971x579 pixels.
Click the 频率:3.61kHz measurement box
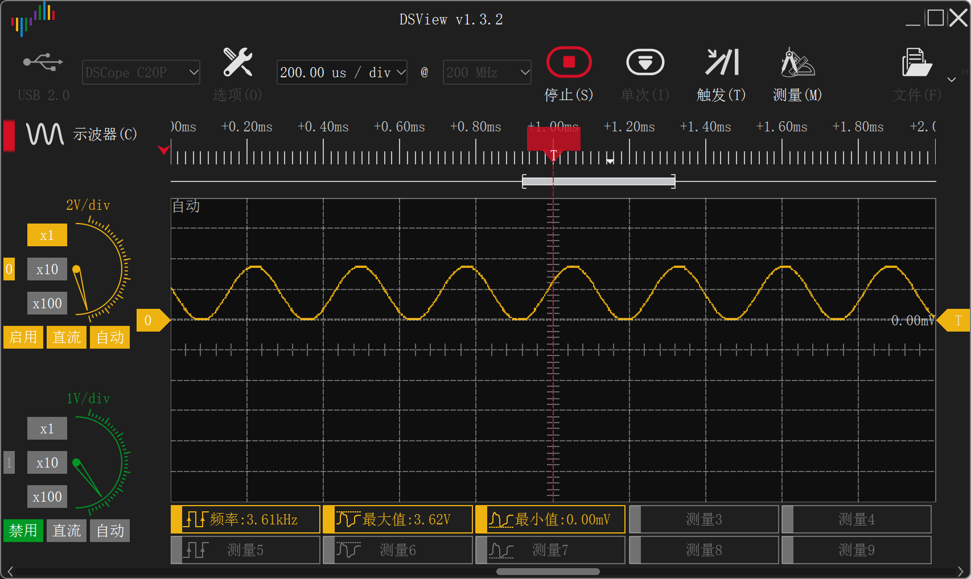[245, 519]
